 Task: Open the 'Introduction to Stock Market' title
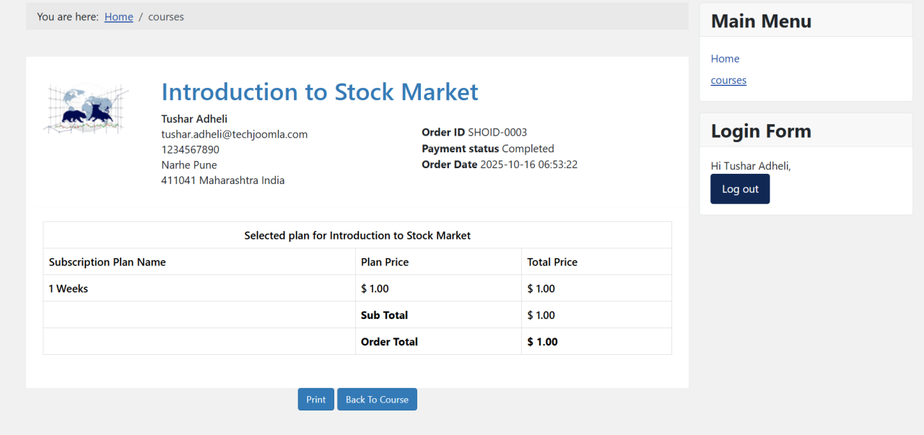click(319, 92)
